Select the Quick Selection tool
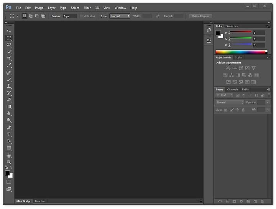The image size is (276, 209). point(9,52)
